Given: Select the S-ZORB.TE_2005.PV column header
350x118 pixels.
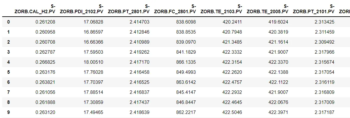Looking at the screenshot, I should pyautogui.click(x=268, y=9).
